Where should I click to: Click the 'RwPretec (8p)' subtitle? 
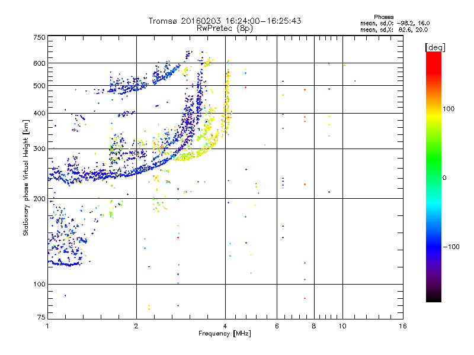tap(225, 28)
